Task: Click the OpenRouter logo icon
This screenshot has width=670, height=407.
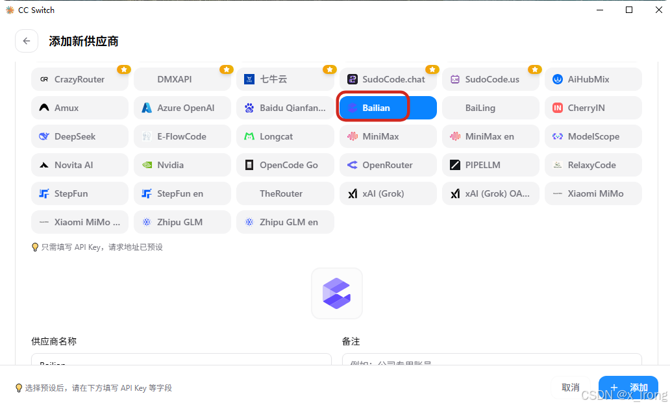Action: (352, 165)
